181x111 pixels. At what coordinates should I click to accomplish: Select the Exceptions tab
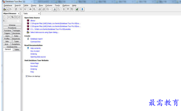16,44
